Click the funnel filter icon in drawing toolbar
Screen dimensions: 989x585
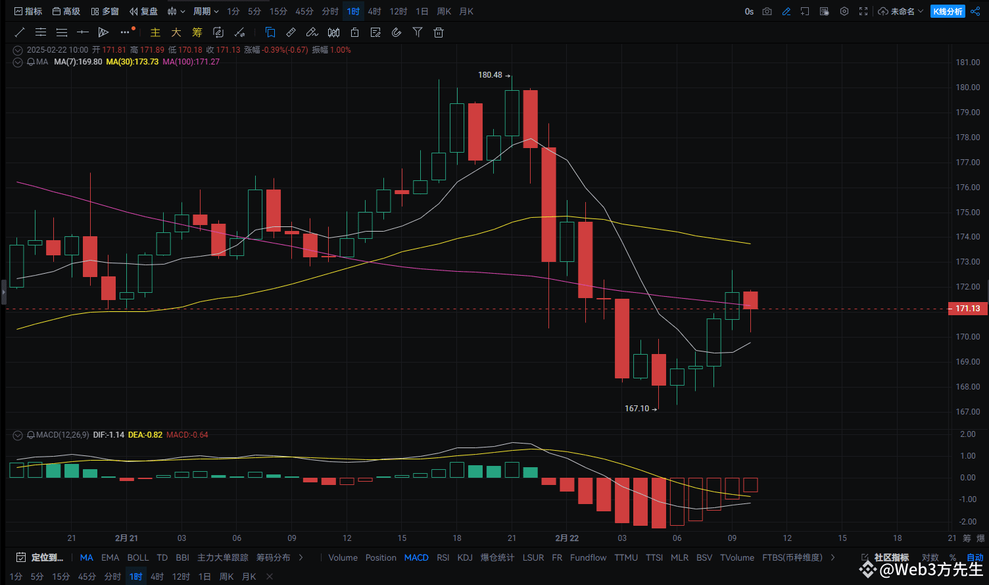[418, 32]
